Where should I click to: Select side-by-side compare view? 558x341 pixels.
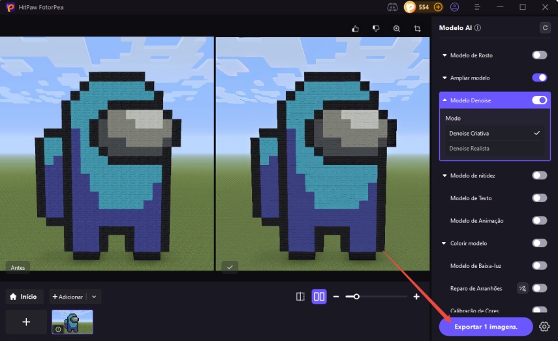319,297
